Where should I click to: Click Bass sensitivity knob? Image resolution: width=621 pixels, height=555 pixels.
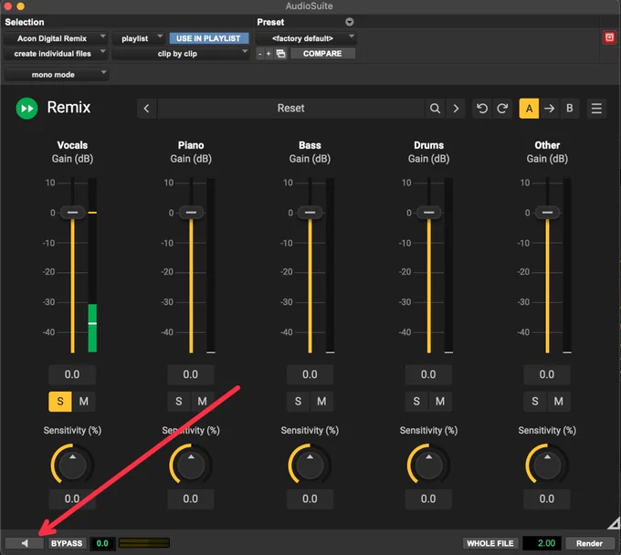click(310, 464)
